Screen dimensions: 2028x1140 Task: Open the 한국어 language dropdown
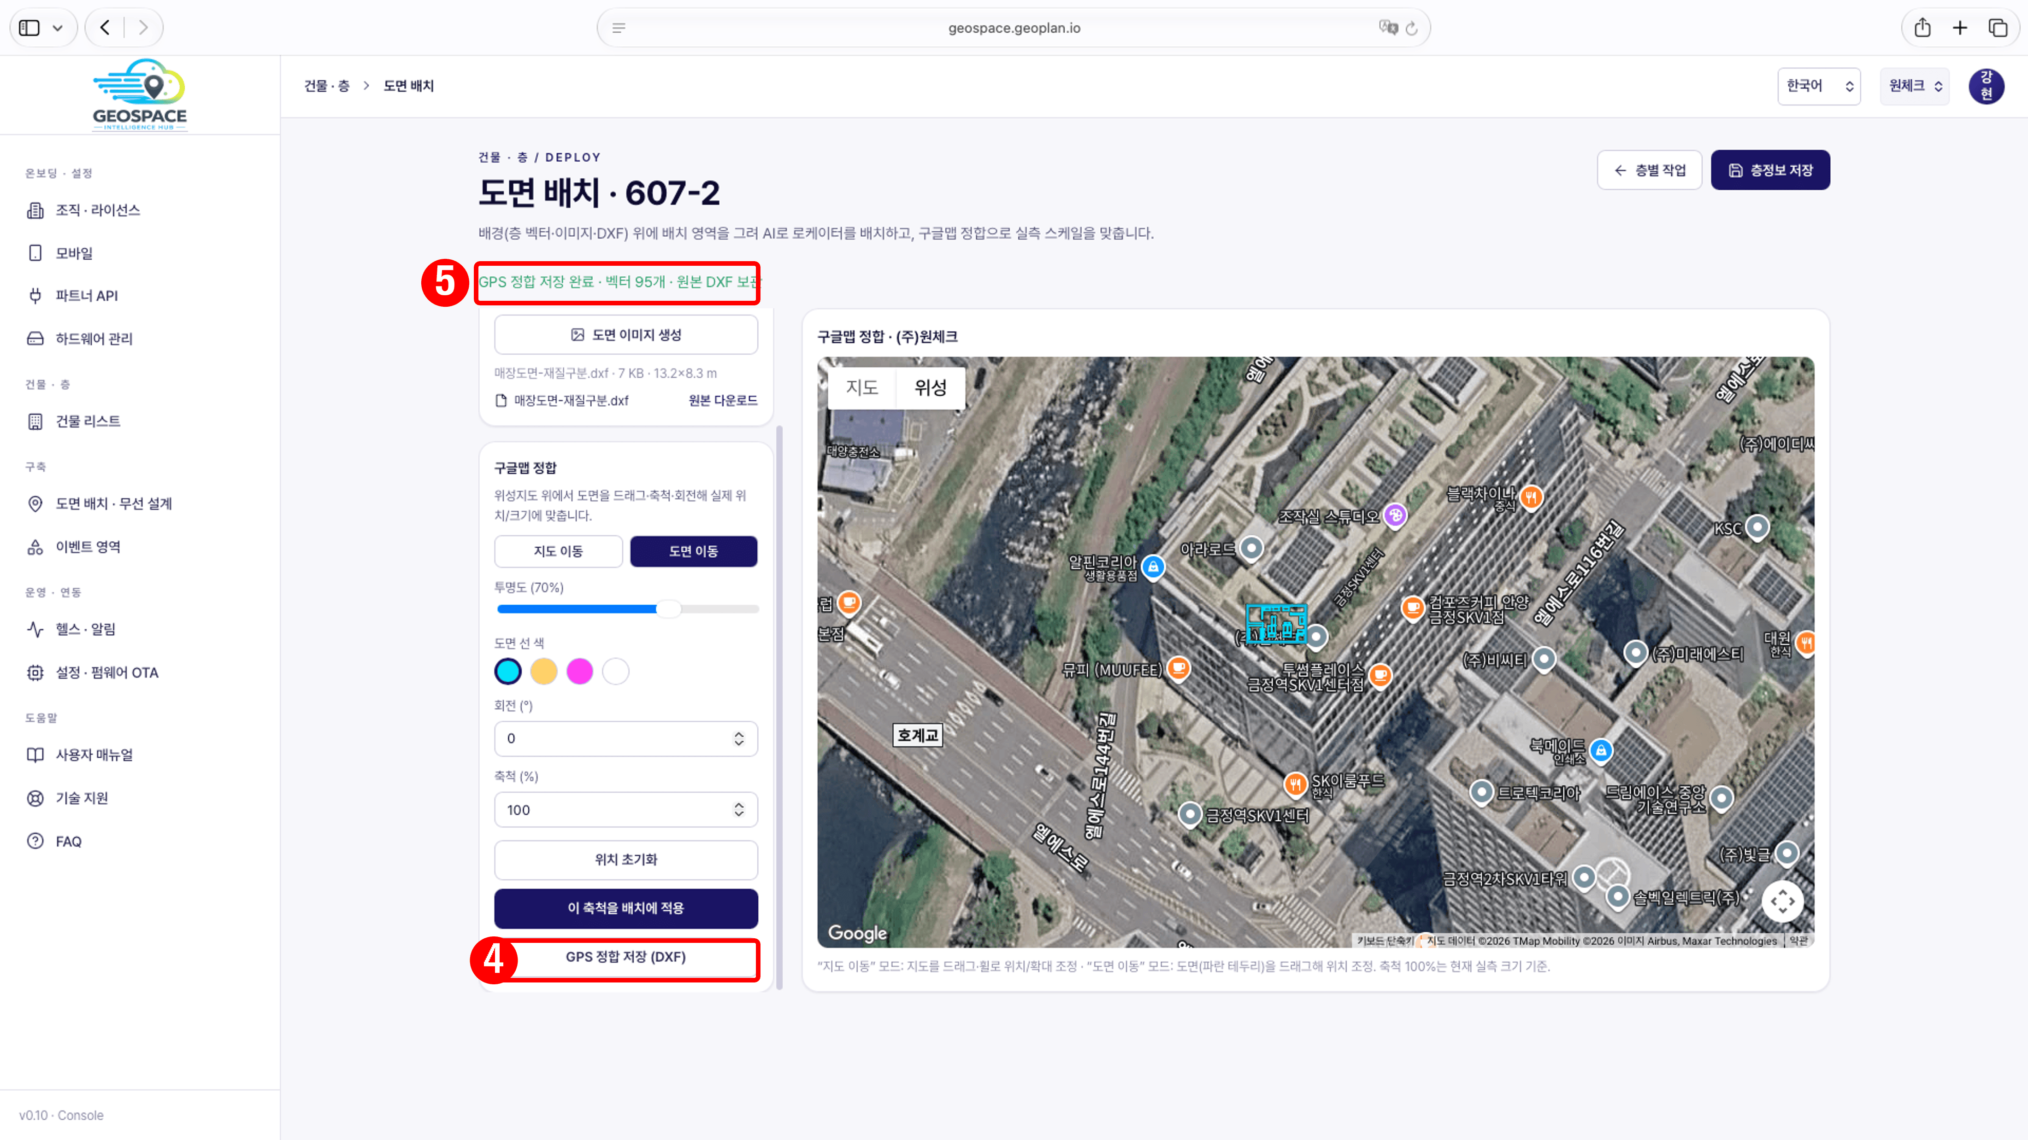click(1819, 86)
